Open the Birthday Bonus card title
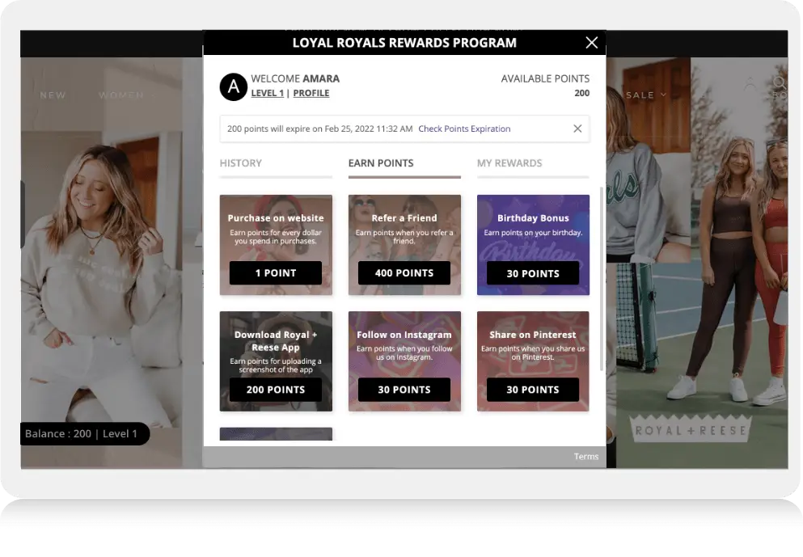Viewport: 803px width, 557px height. click(x=533, y=218)
